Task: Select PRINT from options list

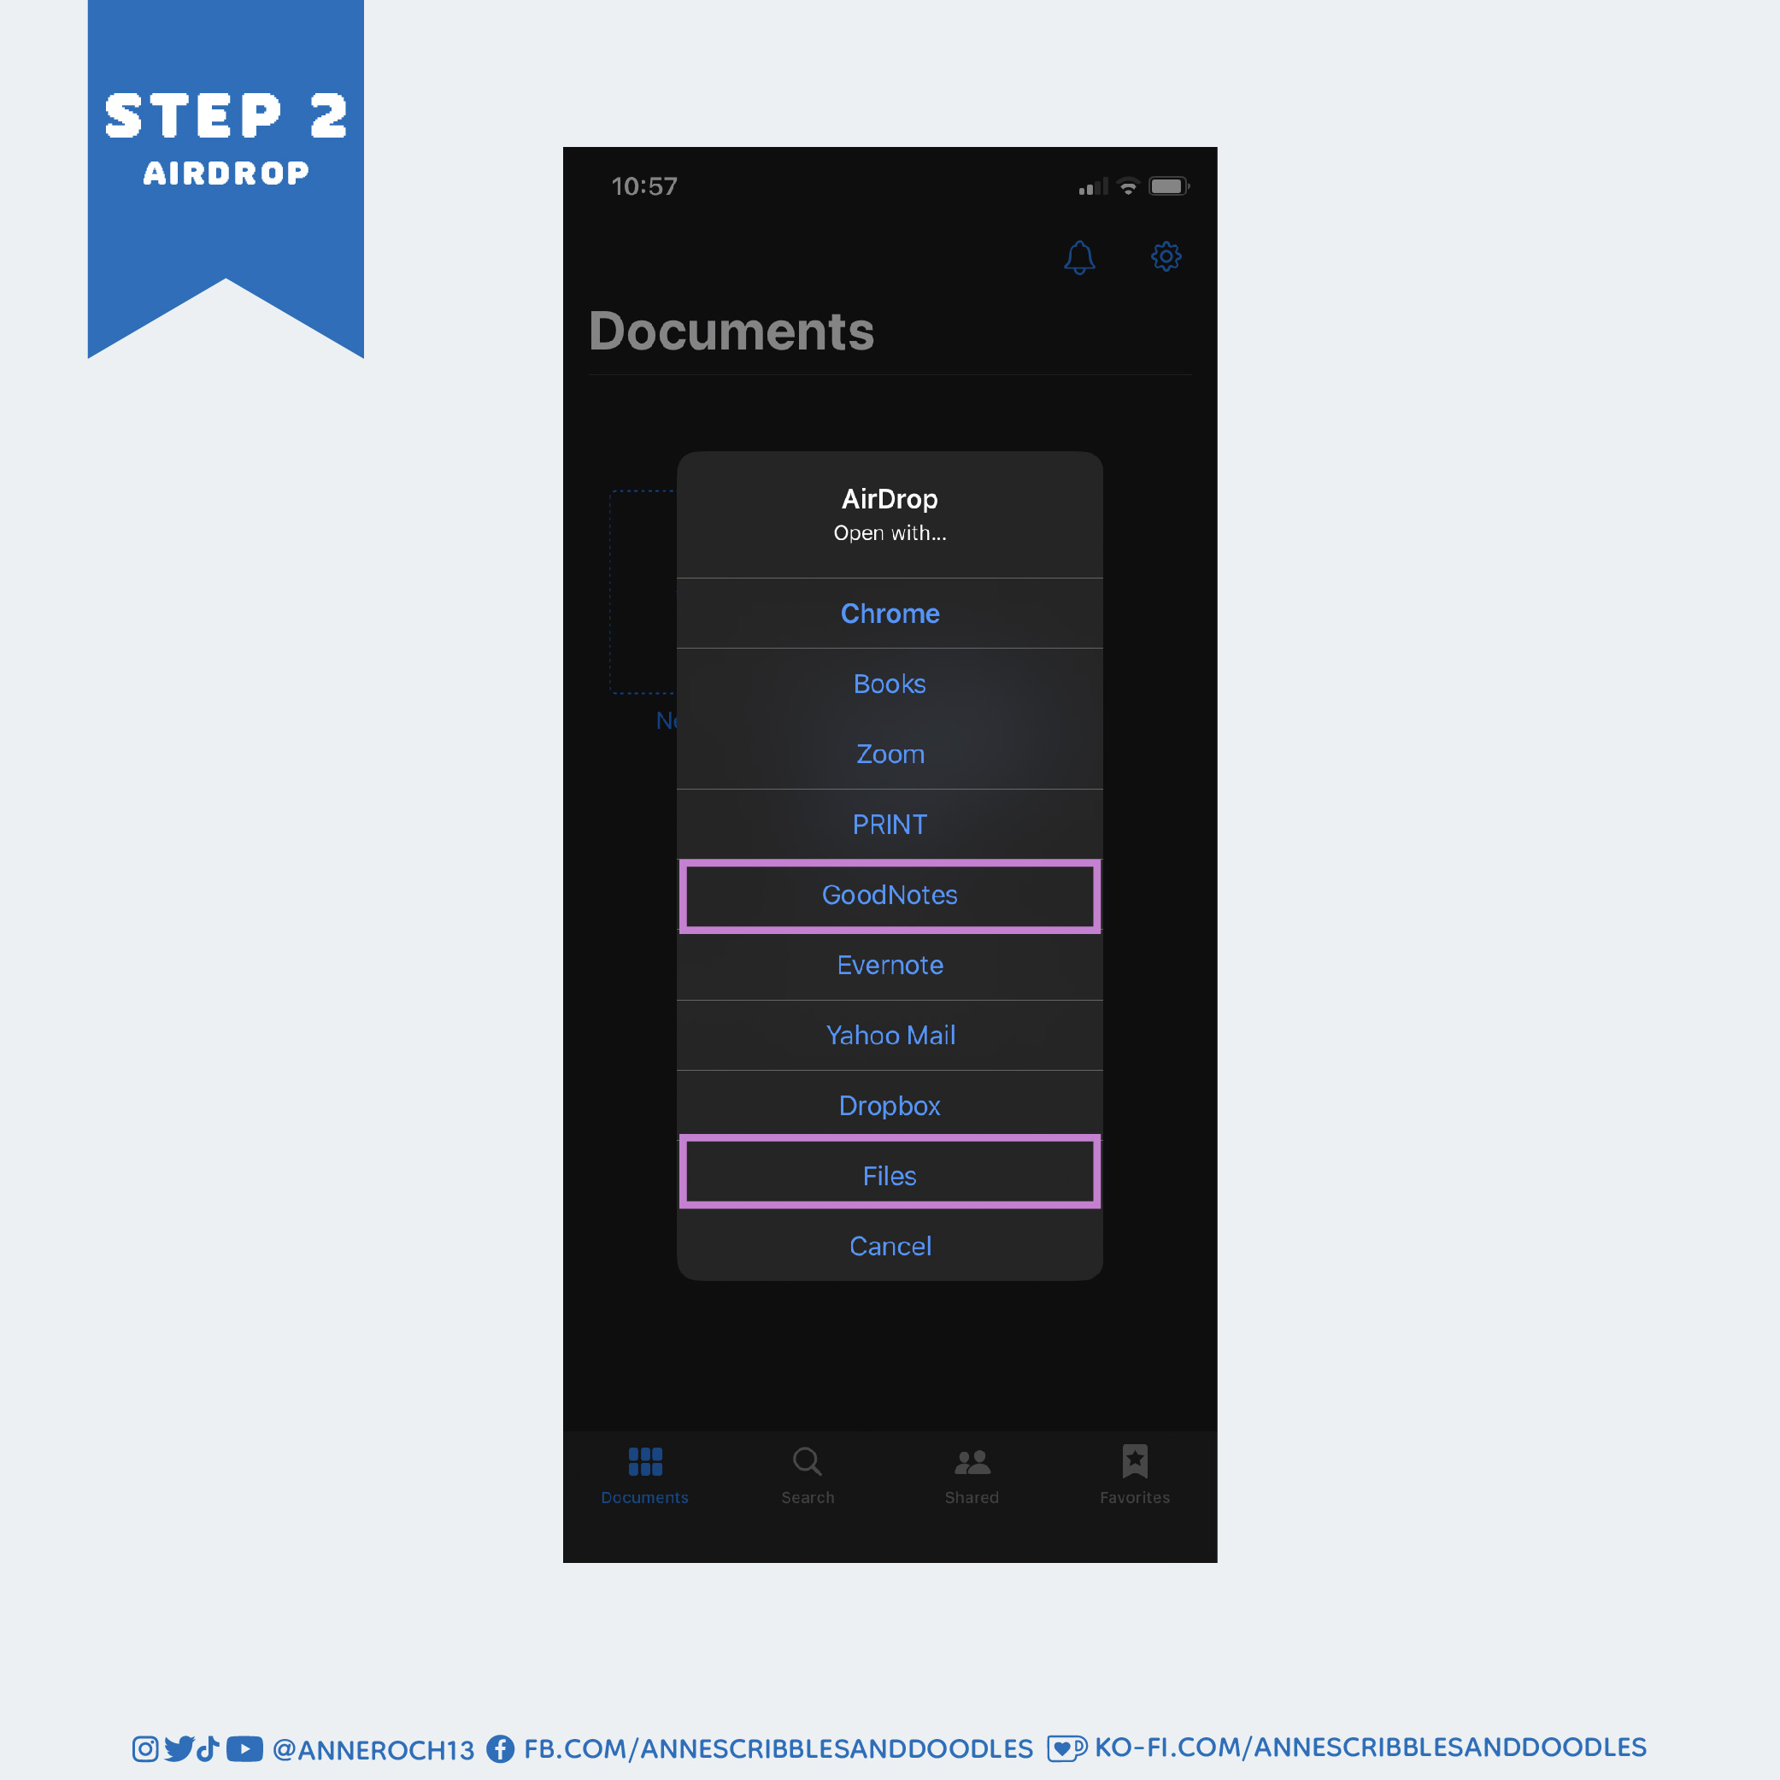Action: click(890, 823)
